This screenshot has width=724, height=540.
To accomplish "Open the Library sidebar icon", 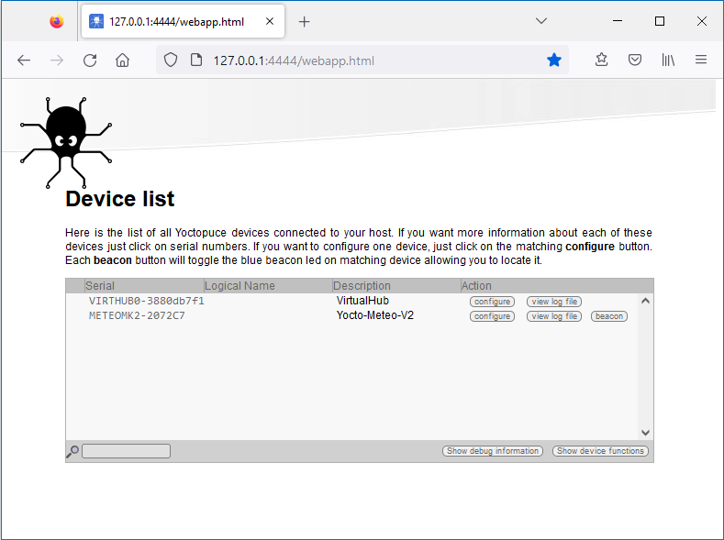I will click(x=668, y=61).
